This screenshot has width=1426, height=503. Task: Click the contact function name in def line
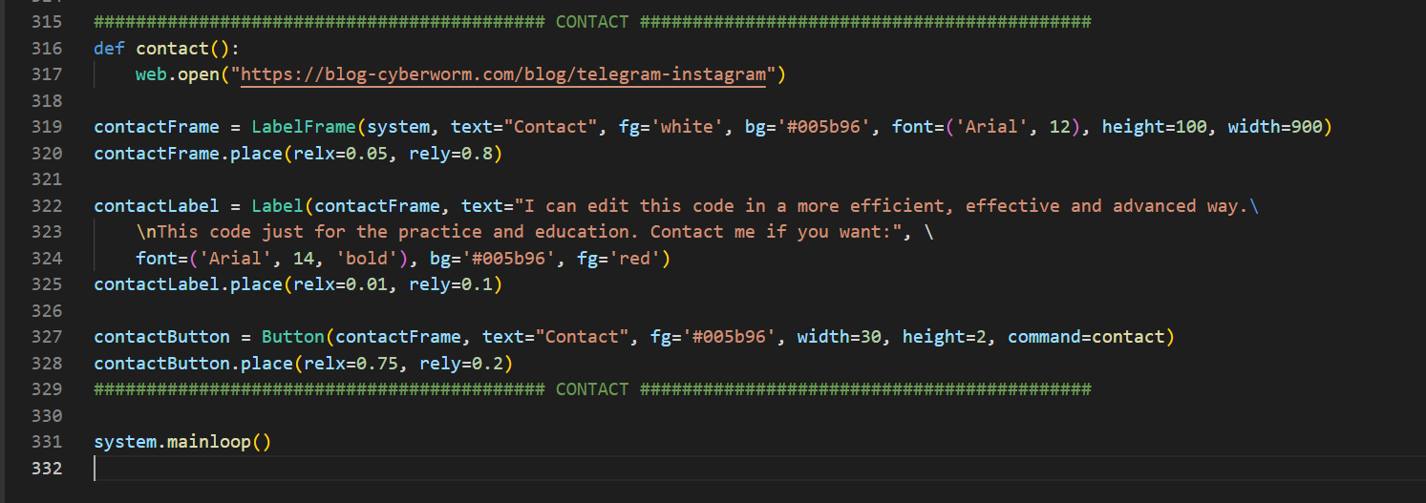point(172,49)
